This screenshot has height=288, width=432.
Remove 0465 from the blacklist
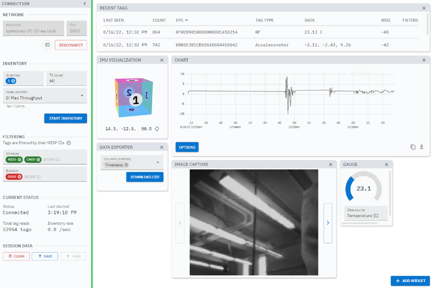pos(20,177)
